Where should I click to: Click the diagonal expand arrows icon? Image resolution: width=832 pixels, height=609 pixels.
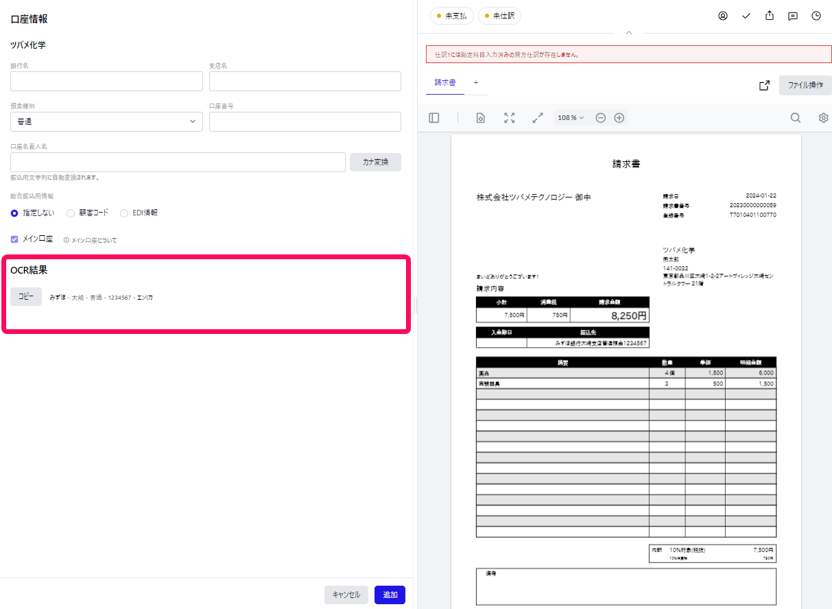click(538, 118)
